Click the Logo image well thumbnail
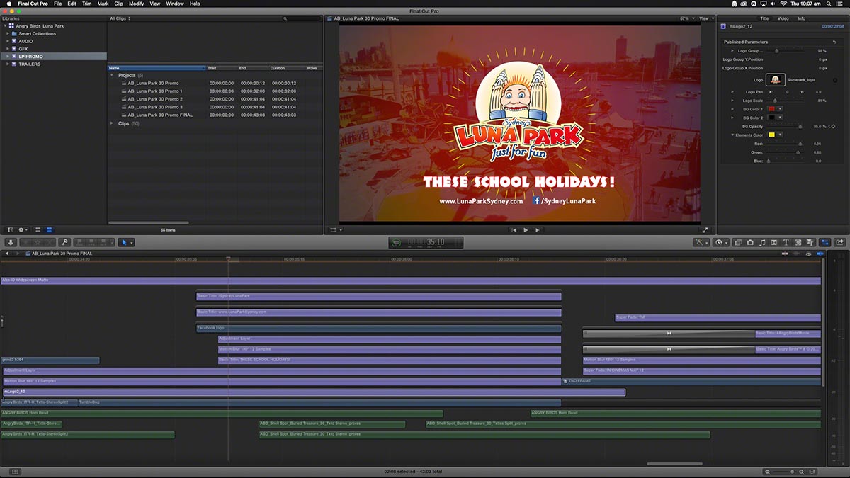This screenshot has height=478, width=850. tap(776, 80)
